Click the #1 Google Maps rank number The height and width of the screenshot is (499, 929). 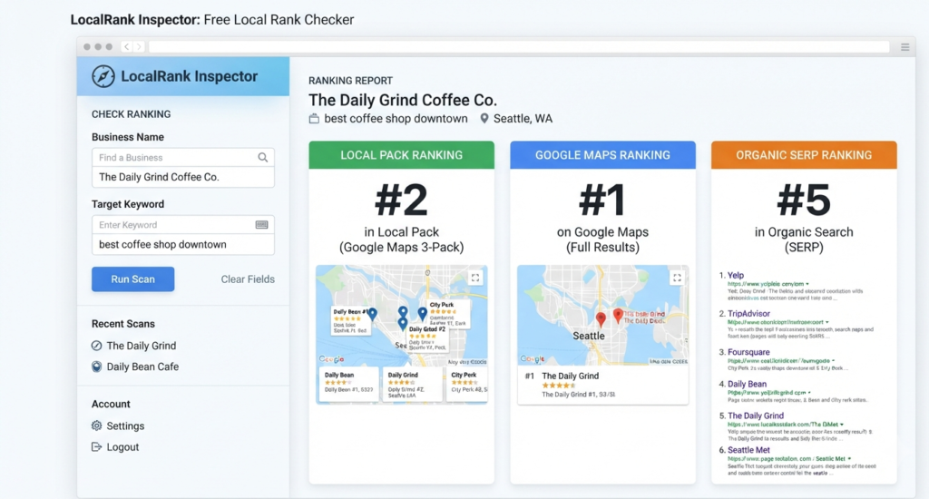(x=602, y=201)
